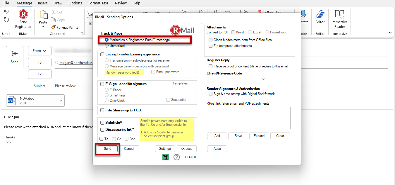Switch to the Draw tab
The height and width of the screenshot is (185, 395).
click(58, 3)
